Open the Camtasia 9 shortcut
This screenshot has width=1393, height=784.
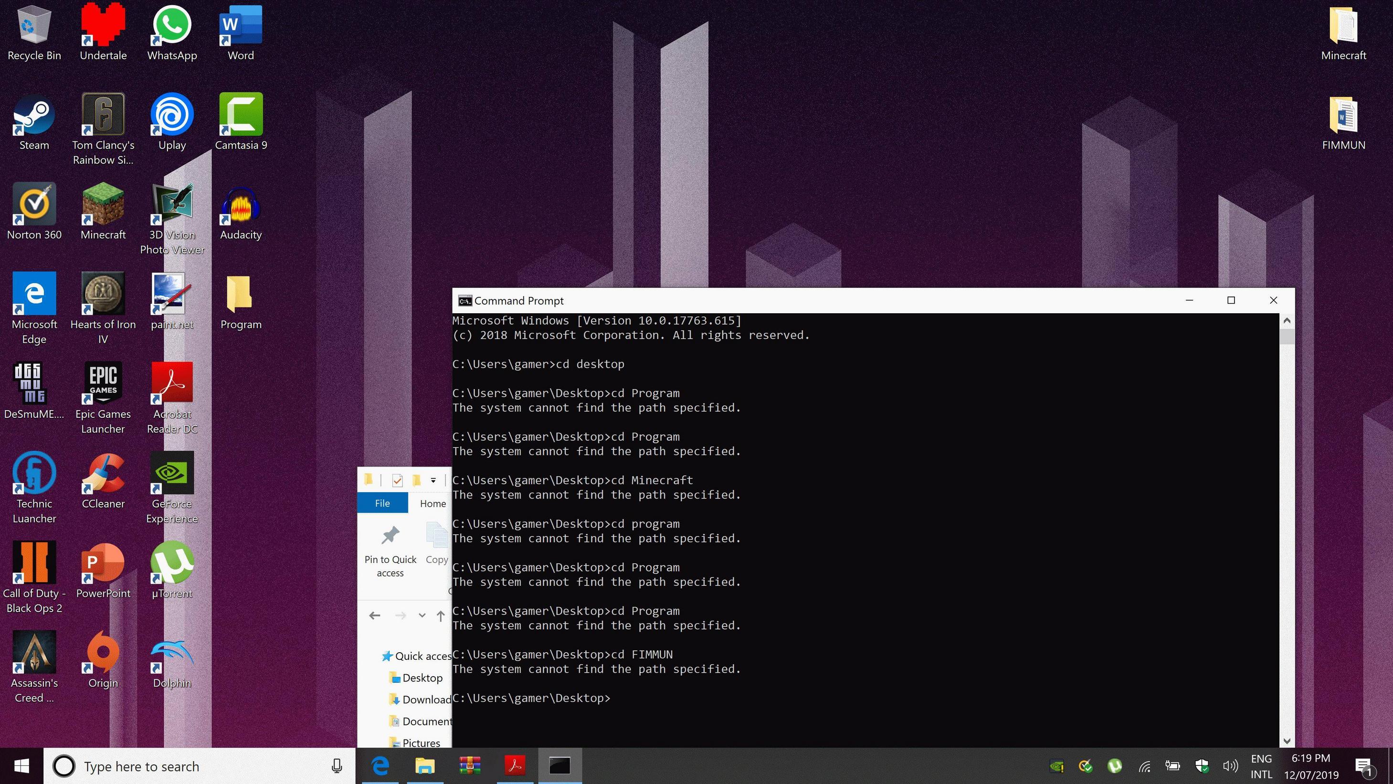(241, 115)
